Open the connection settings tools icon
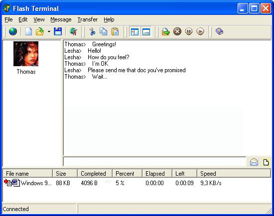 (73, 32)
